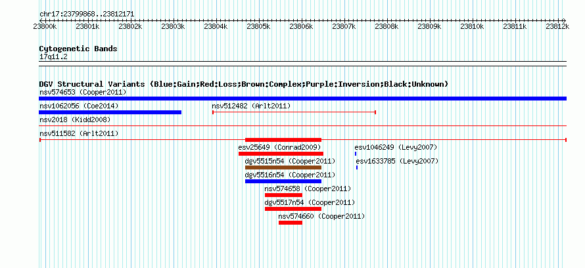Viewport: 585px width, 268px height.
Task: Click the 17q11.2 cytogenetic band bar
Action: click(302, 63)
